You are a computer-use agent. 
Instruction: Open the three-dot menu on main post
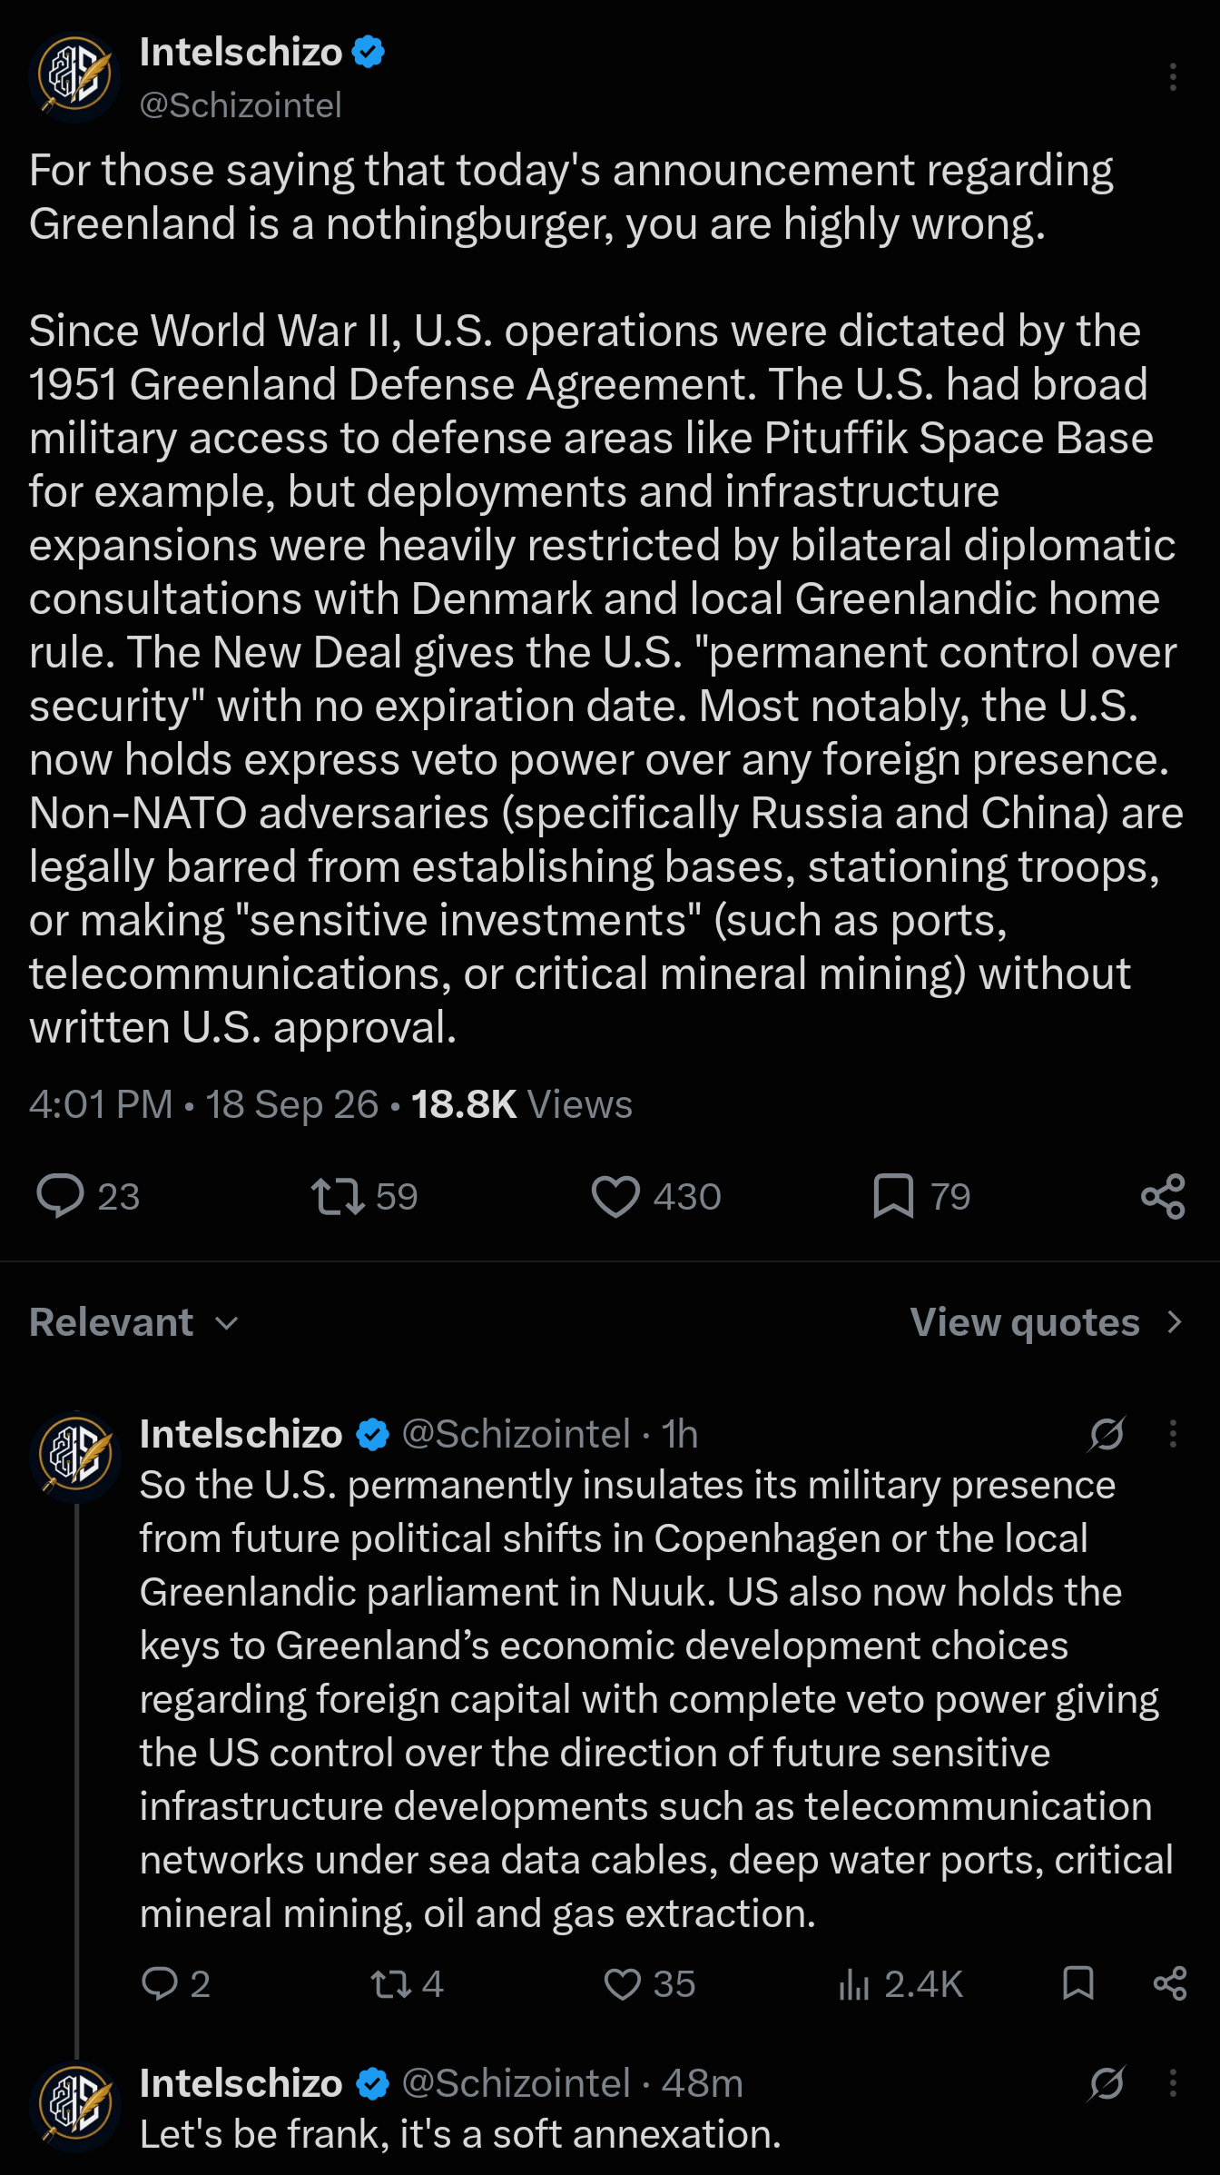pos(1173,77)
